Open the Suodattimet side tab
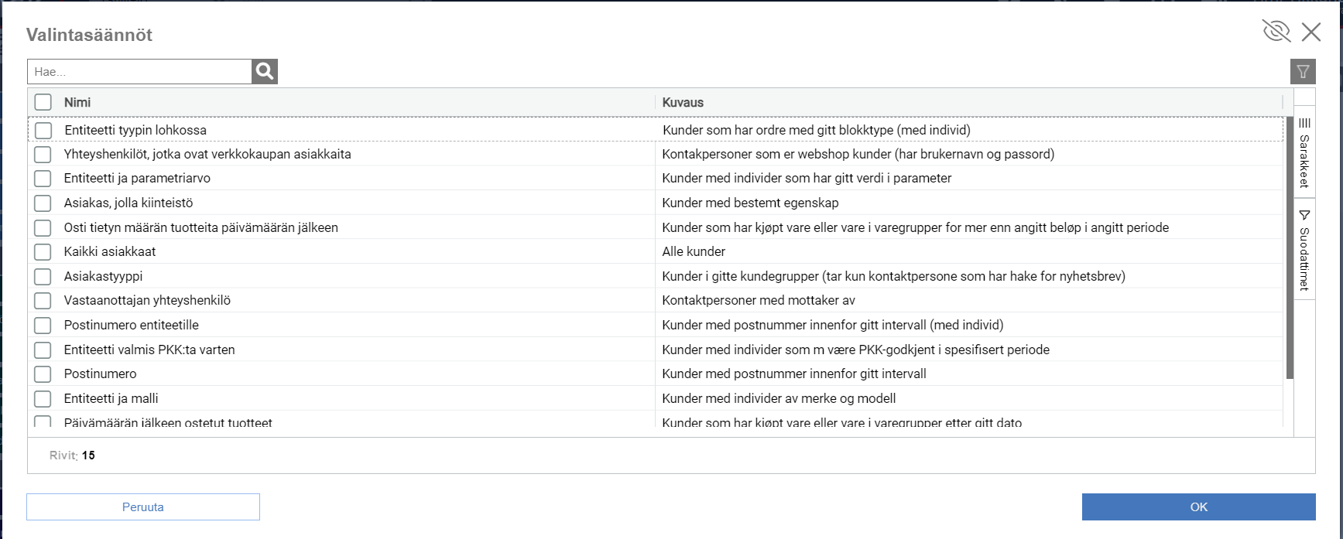Screen dimensions: 1343x539 [x=1304, y=249]
